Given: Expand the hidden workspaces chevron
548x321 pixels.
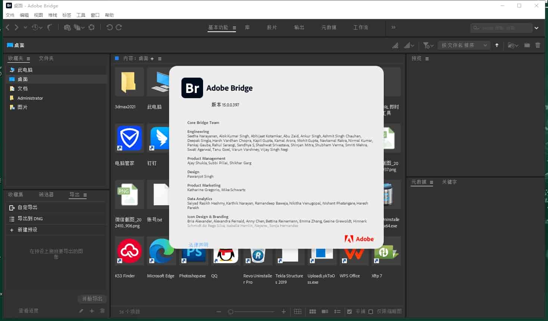Looking at the screenshot, I should pyautogui.click(x=393, y=27).
